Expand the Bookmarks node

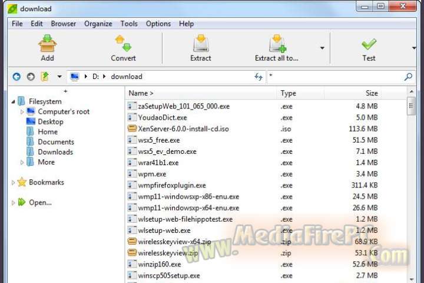click(13, 182)
